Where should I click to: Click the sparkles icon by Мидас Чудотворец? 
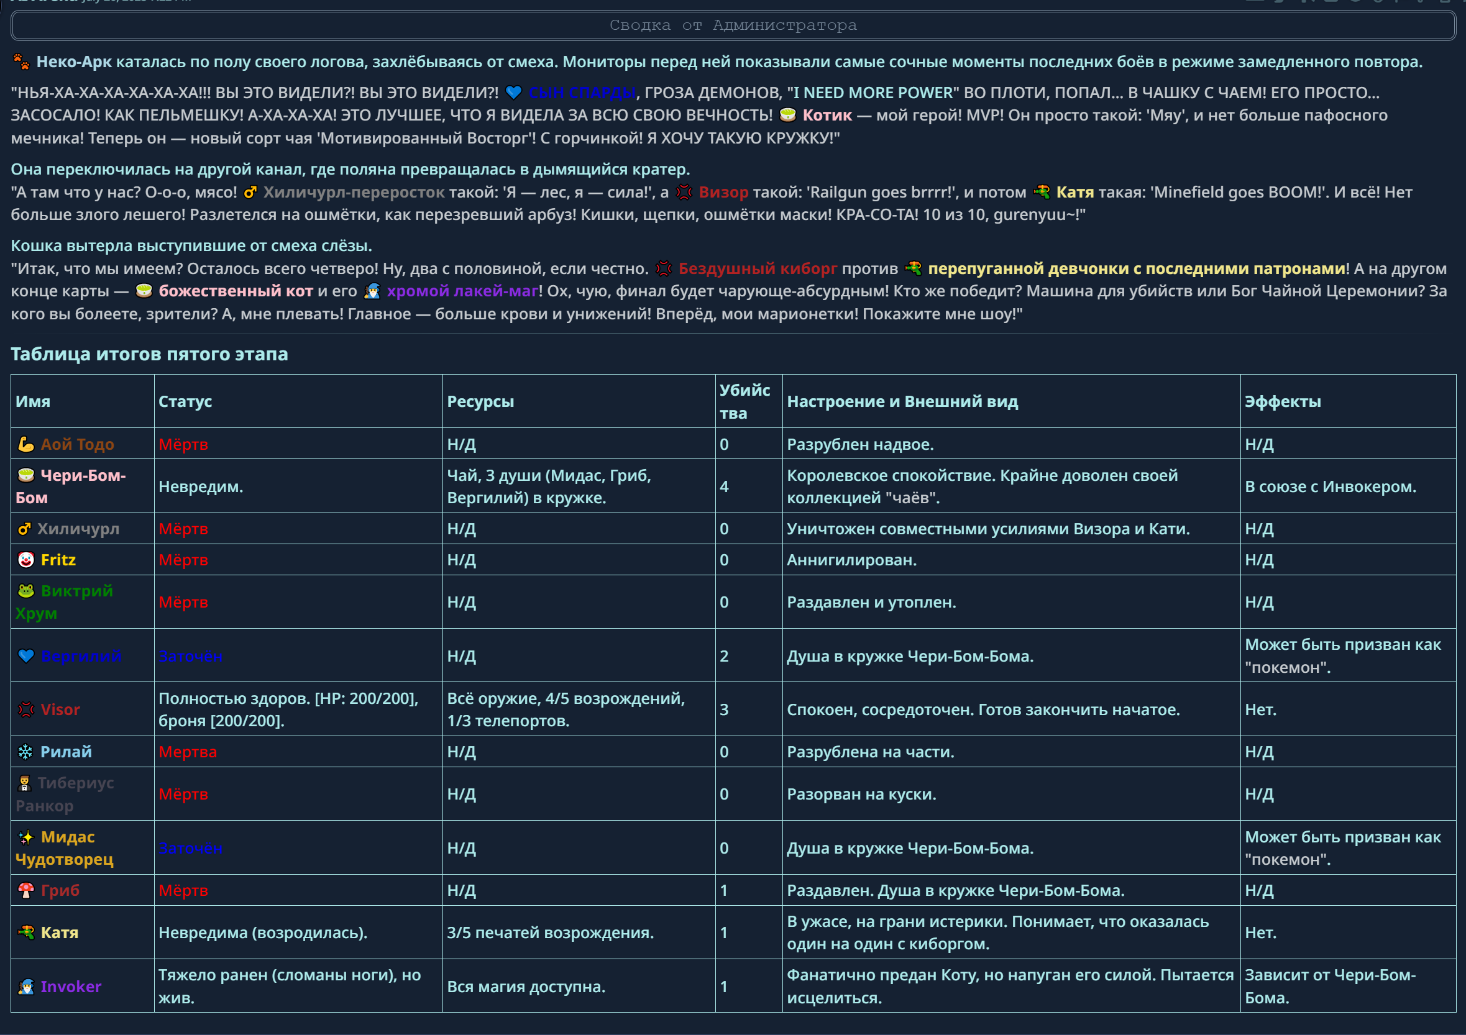click(25, 837)
